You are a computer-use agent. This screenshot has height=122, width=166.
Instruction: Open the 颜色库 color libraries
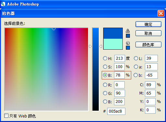(148, 45)
